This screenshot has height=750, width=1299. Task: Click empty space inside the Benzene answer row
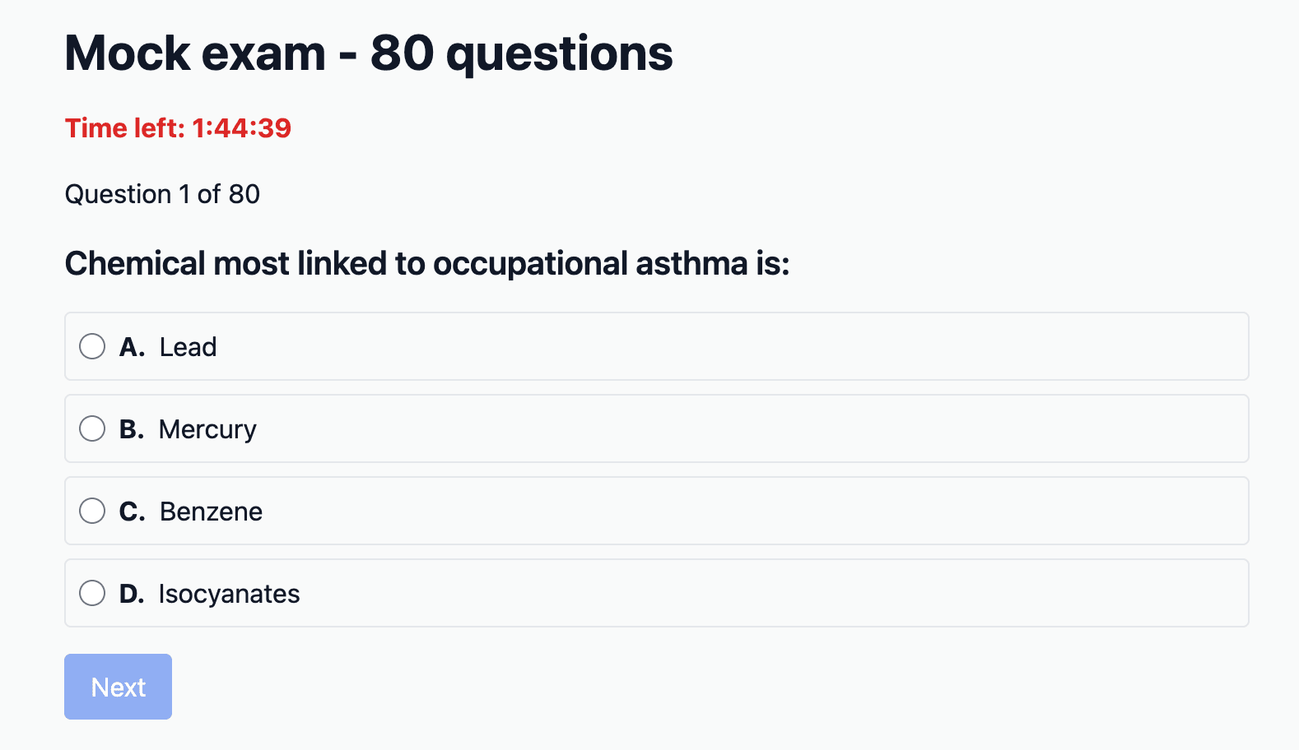(x=741, y=511)
